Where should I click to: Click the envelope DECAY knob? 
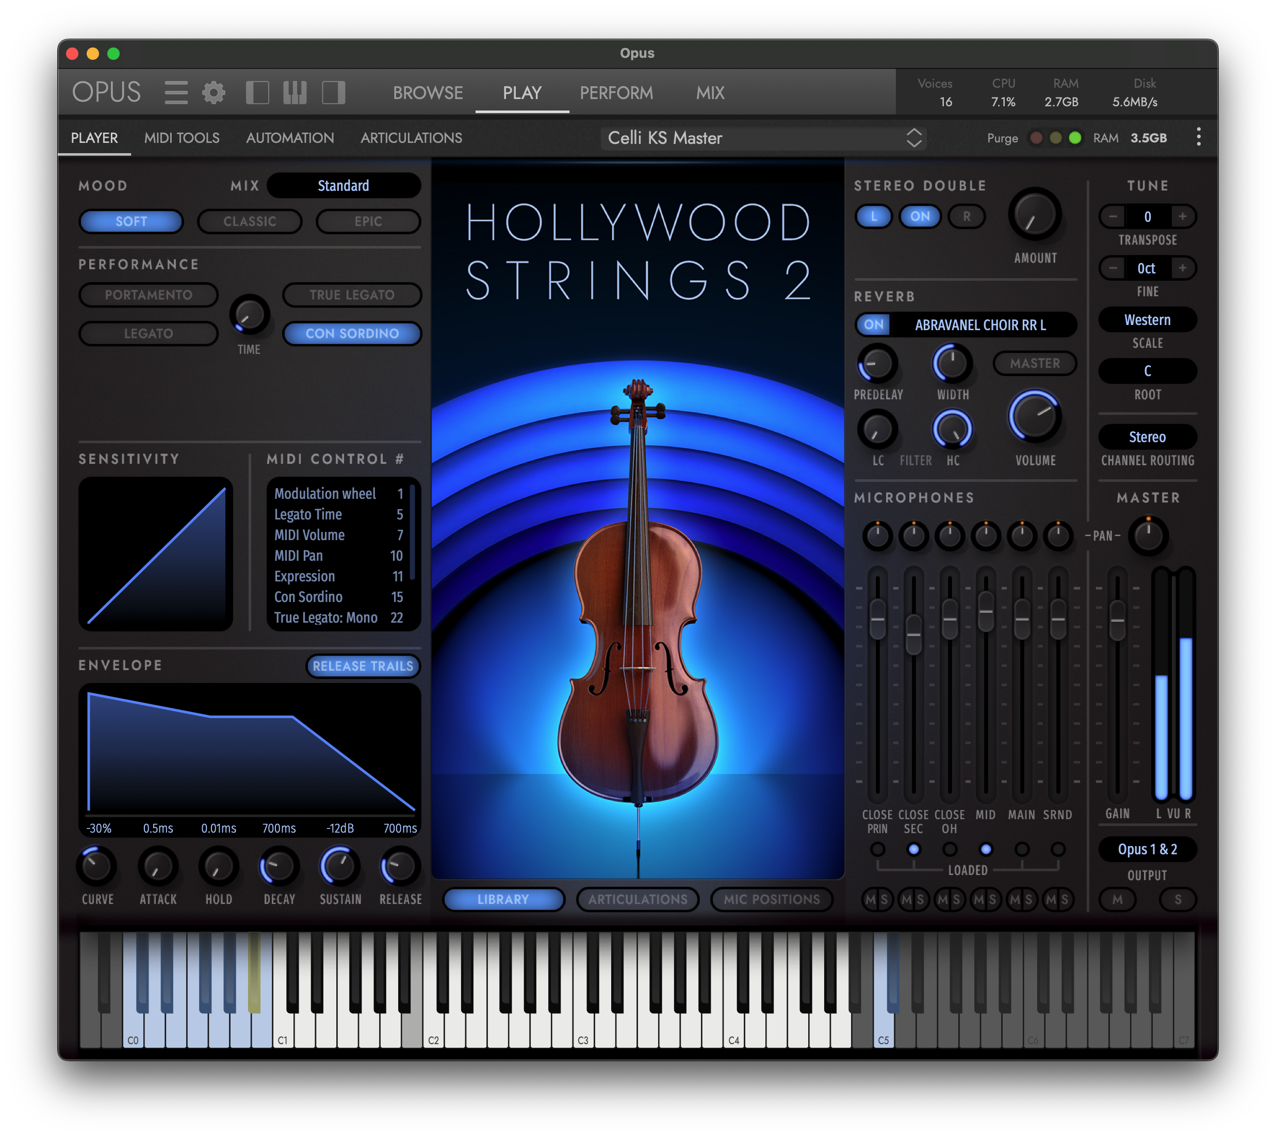pyautogui.click(x=279, y=867)
